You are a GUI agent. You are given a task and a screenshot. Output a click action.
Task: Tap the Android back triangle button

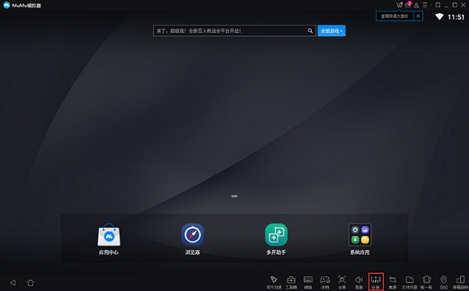13,282
